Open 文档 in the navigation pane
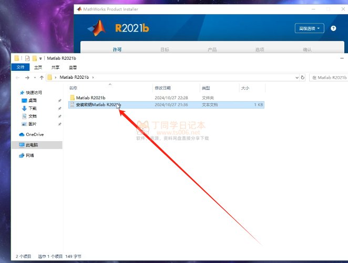Screen dimensions: 348x263 click(x=33, y=116)
